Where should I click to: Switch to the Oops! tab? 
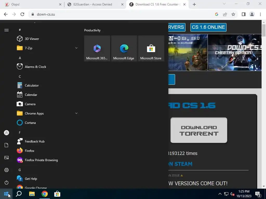coord(32,4)
